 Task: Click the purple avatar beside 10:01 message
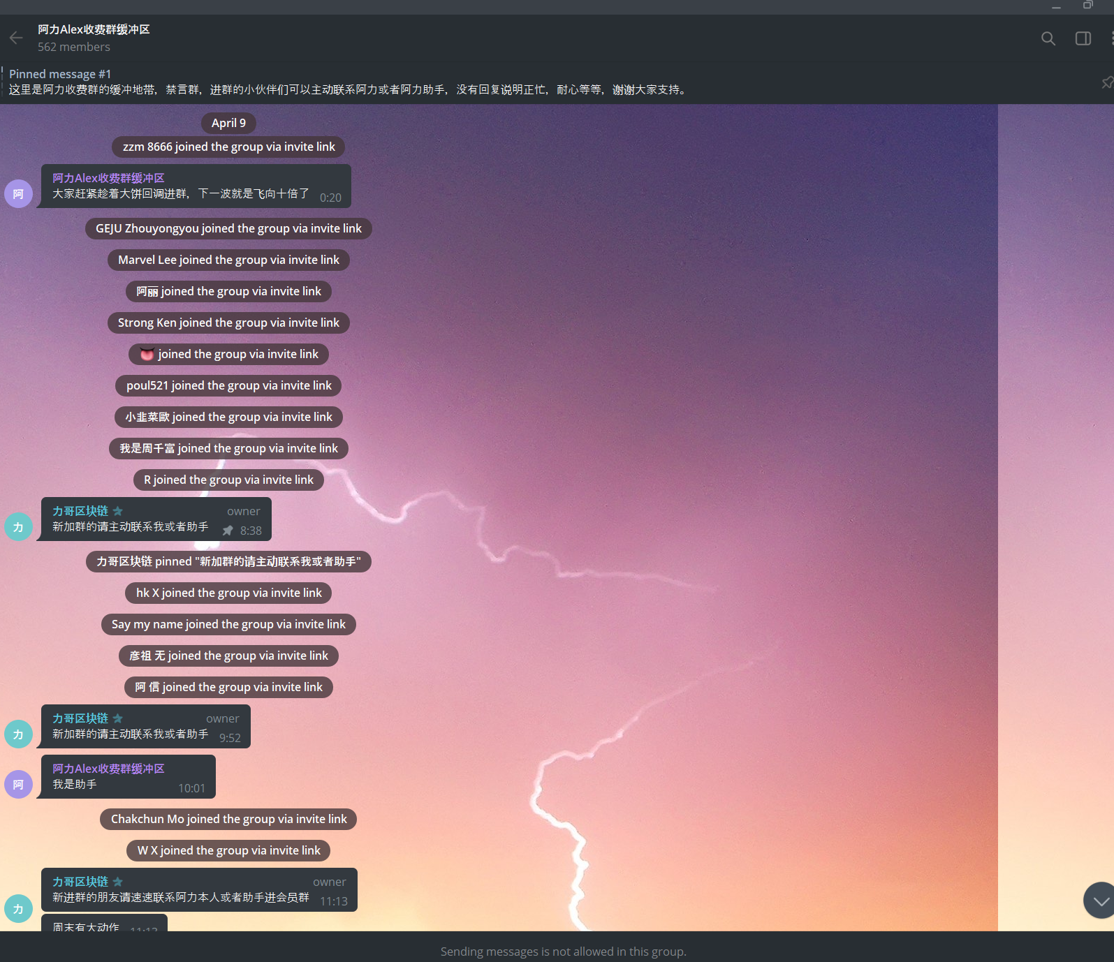coord(18,785)
